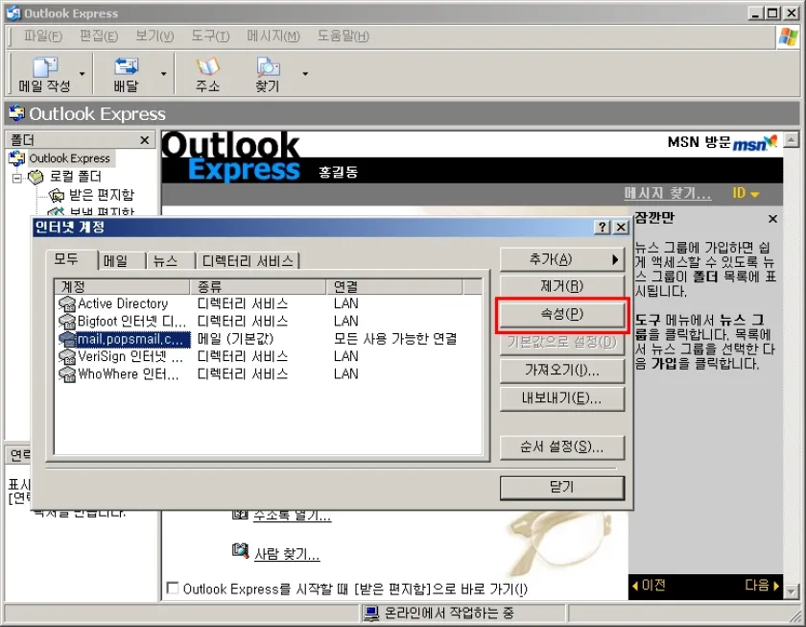Image resolution: width=806 pixels, height=627 pixels.
Task: Open the 메시지(M) menu
Action: click(x=273, y=36)
